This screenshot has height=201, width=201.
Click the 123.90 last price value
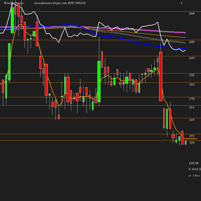pos(194,163)
